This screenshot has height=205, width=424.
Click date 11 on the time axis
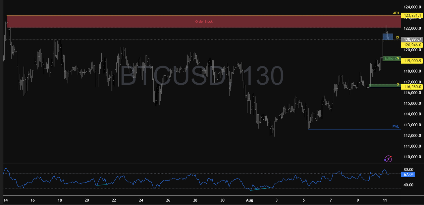click(385, 200)
